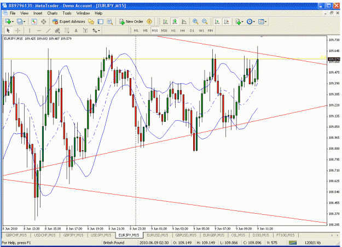
Task: Toggle Chart Shift button
Action: pyautogui.click(x=227, y=21)
